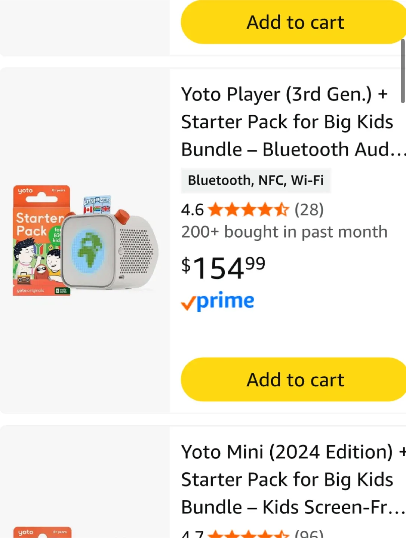Click the 4.6 rating number
Screen dimensions: 406x538
click(x=192, y=210)
